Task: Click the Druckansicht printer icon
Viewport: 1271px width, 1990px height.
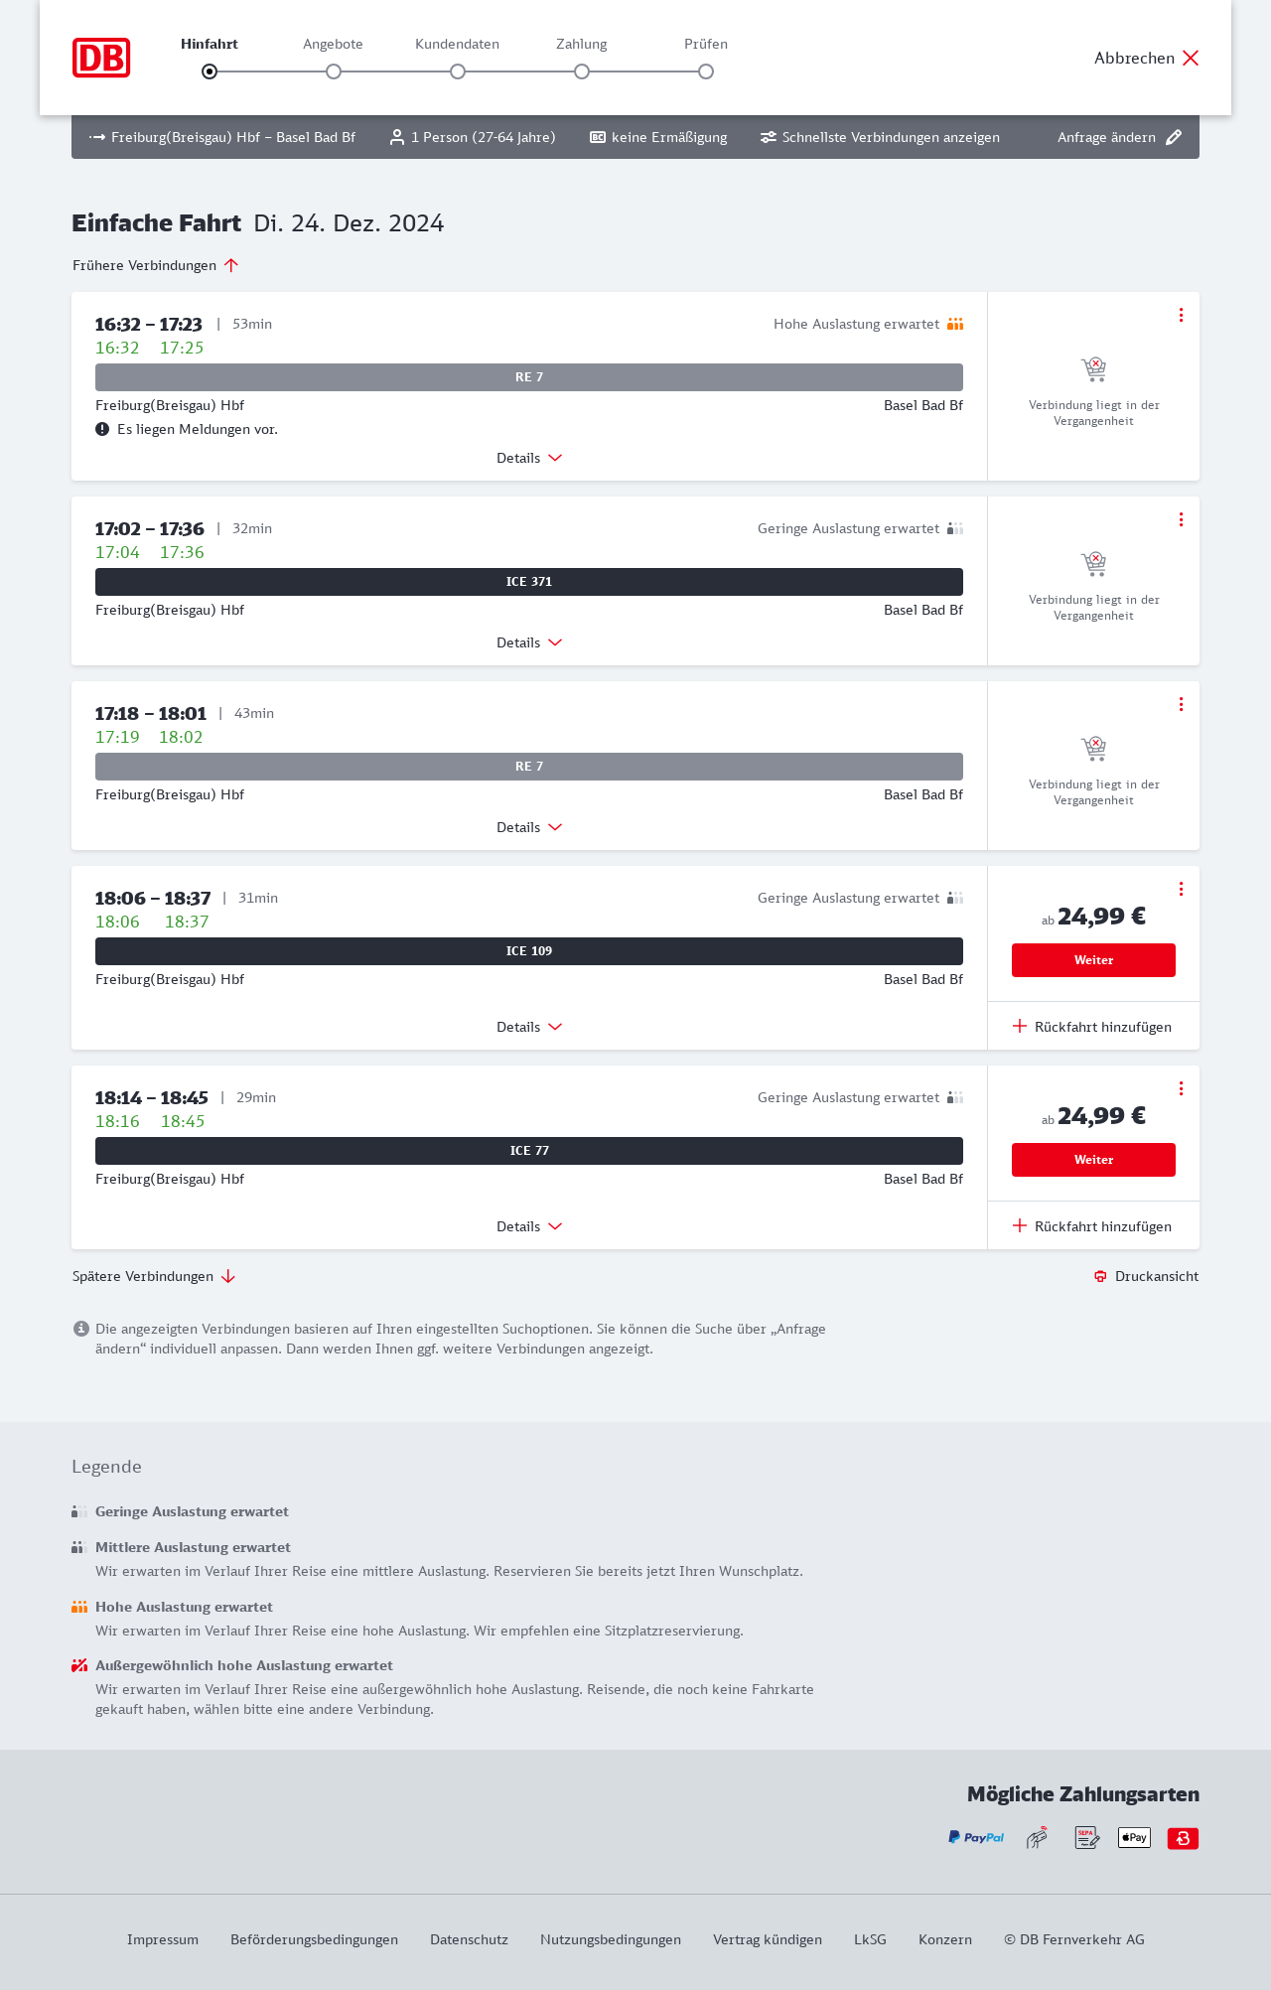Action: [x=1100, y=1276]
